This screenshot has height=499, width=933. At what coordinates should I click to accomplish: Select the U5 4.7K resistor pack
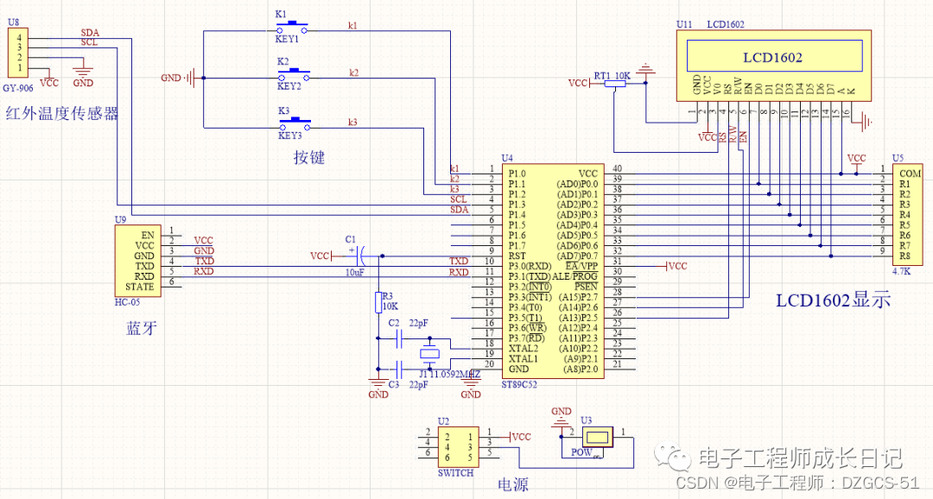(907, 214)
